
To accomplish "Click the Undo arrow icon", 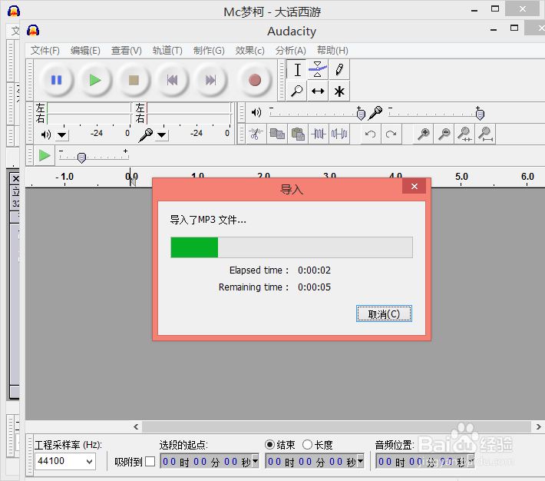I will pos(370,134).
